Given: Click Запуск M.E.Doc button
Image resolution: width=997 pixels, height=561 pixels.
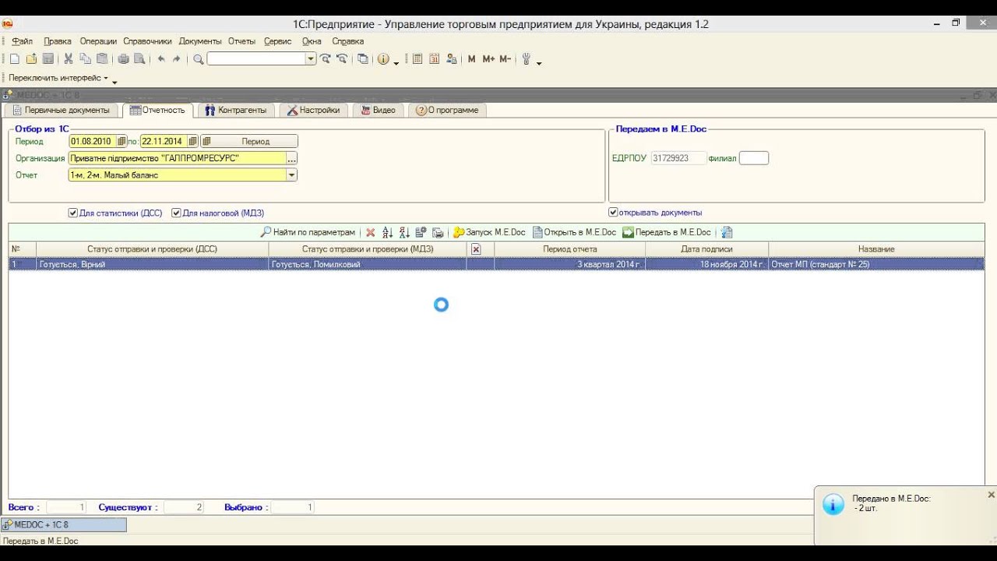Looking at the screenshot, I should pyautogui.click(x=489, y=232).
